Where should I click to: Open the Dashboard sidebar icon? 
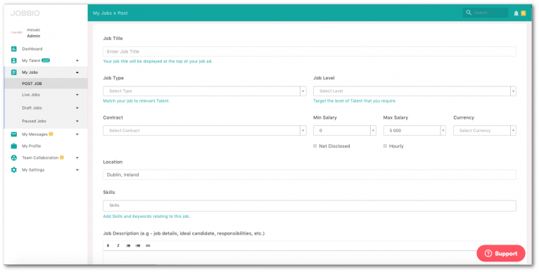(14, 48)
